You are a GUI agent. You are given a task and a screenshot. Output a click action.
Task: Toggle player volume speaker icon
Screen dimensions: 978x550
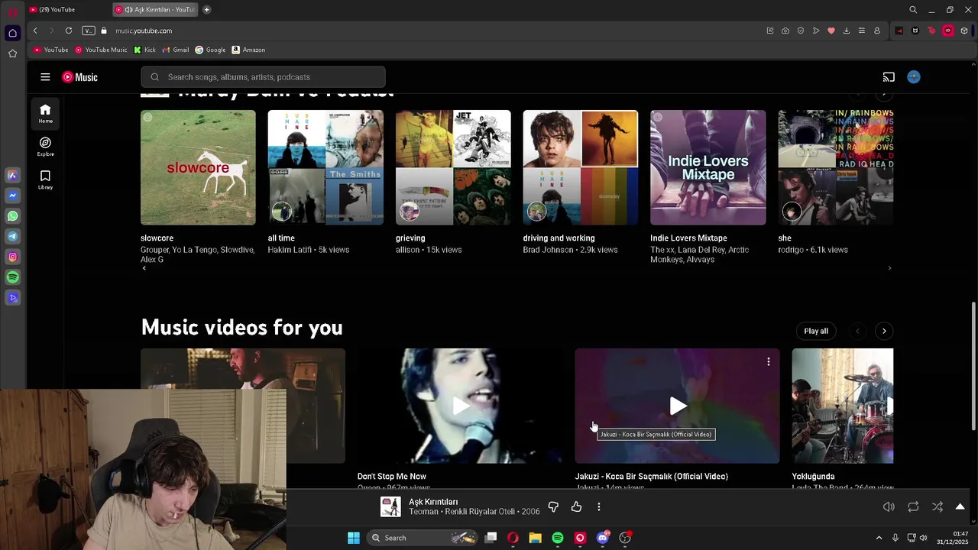tap(889, 506)
